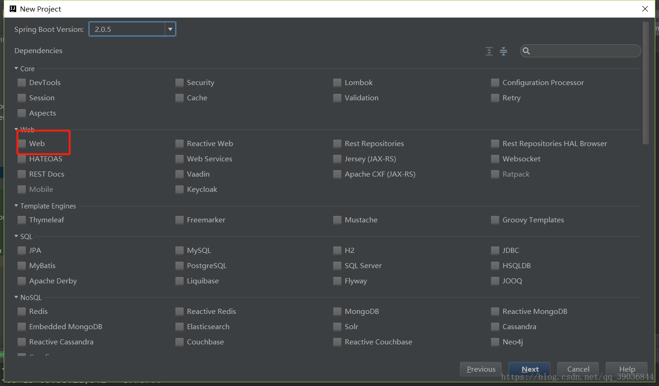The image size is (659, 386).
Task: Close the New Project dialog
Action: coord(645,9)
